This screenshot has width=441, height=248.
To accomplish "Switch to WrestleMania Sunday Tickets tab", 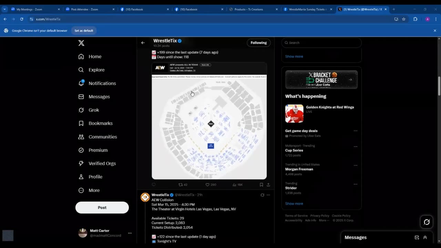I will point(308,9).
